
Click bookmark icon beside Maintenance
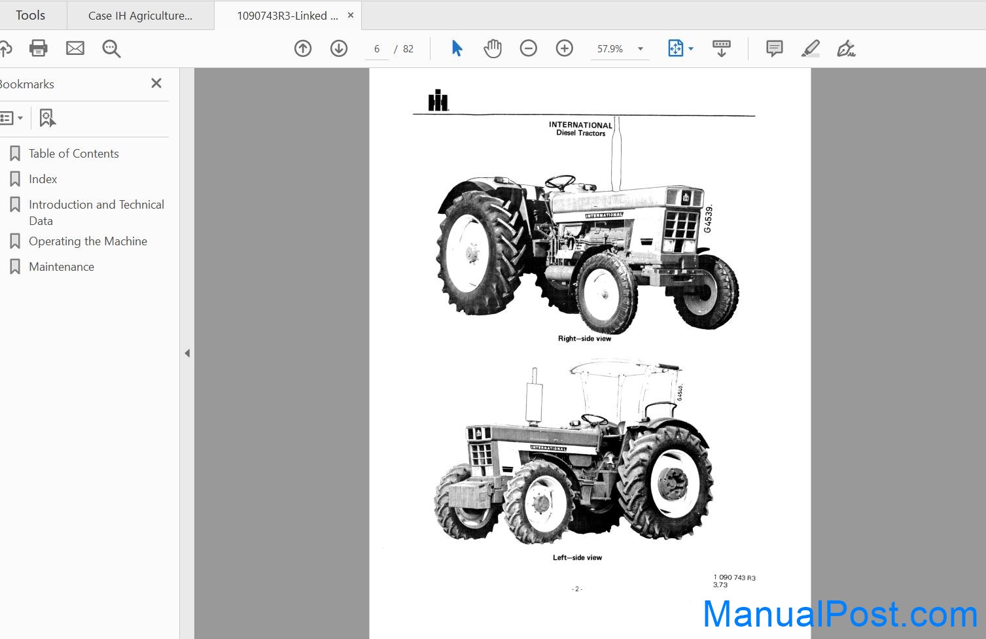coord(15,267)
